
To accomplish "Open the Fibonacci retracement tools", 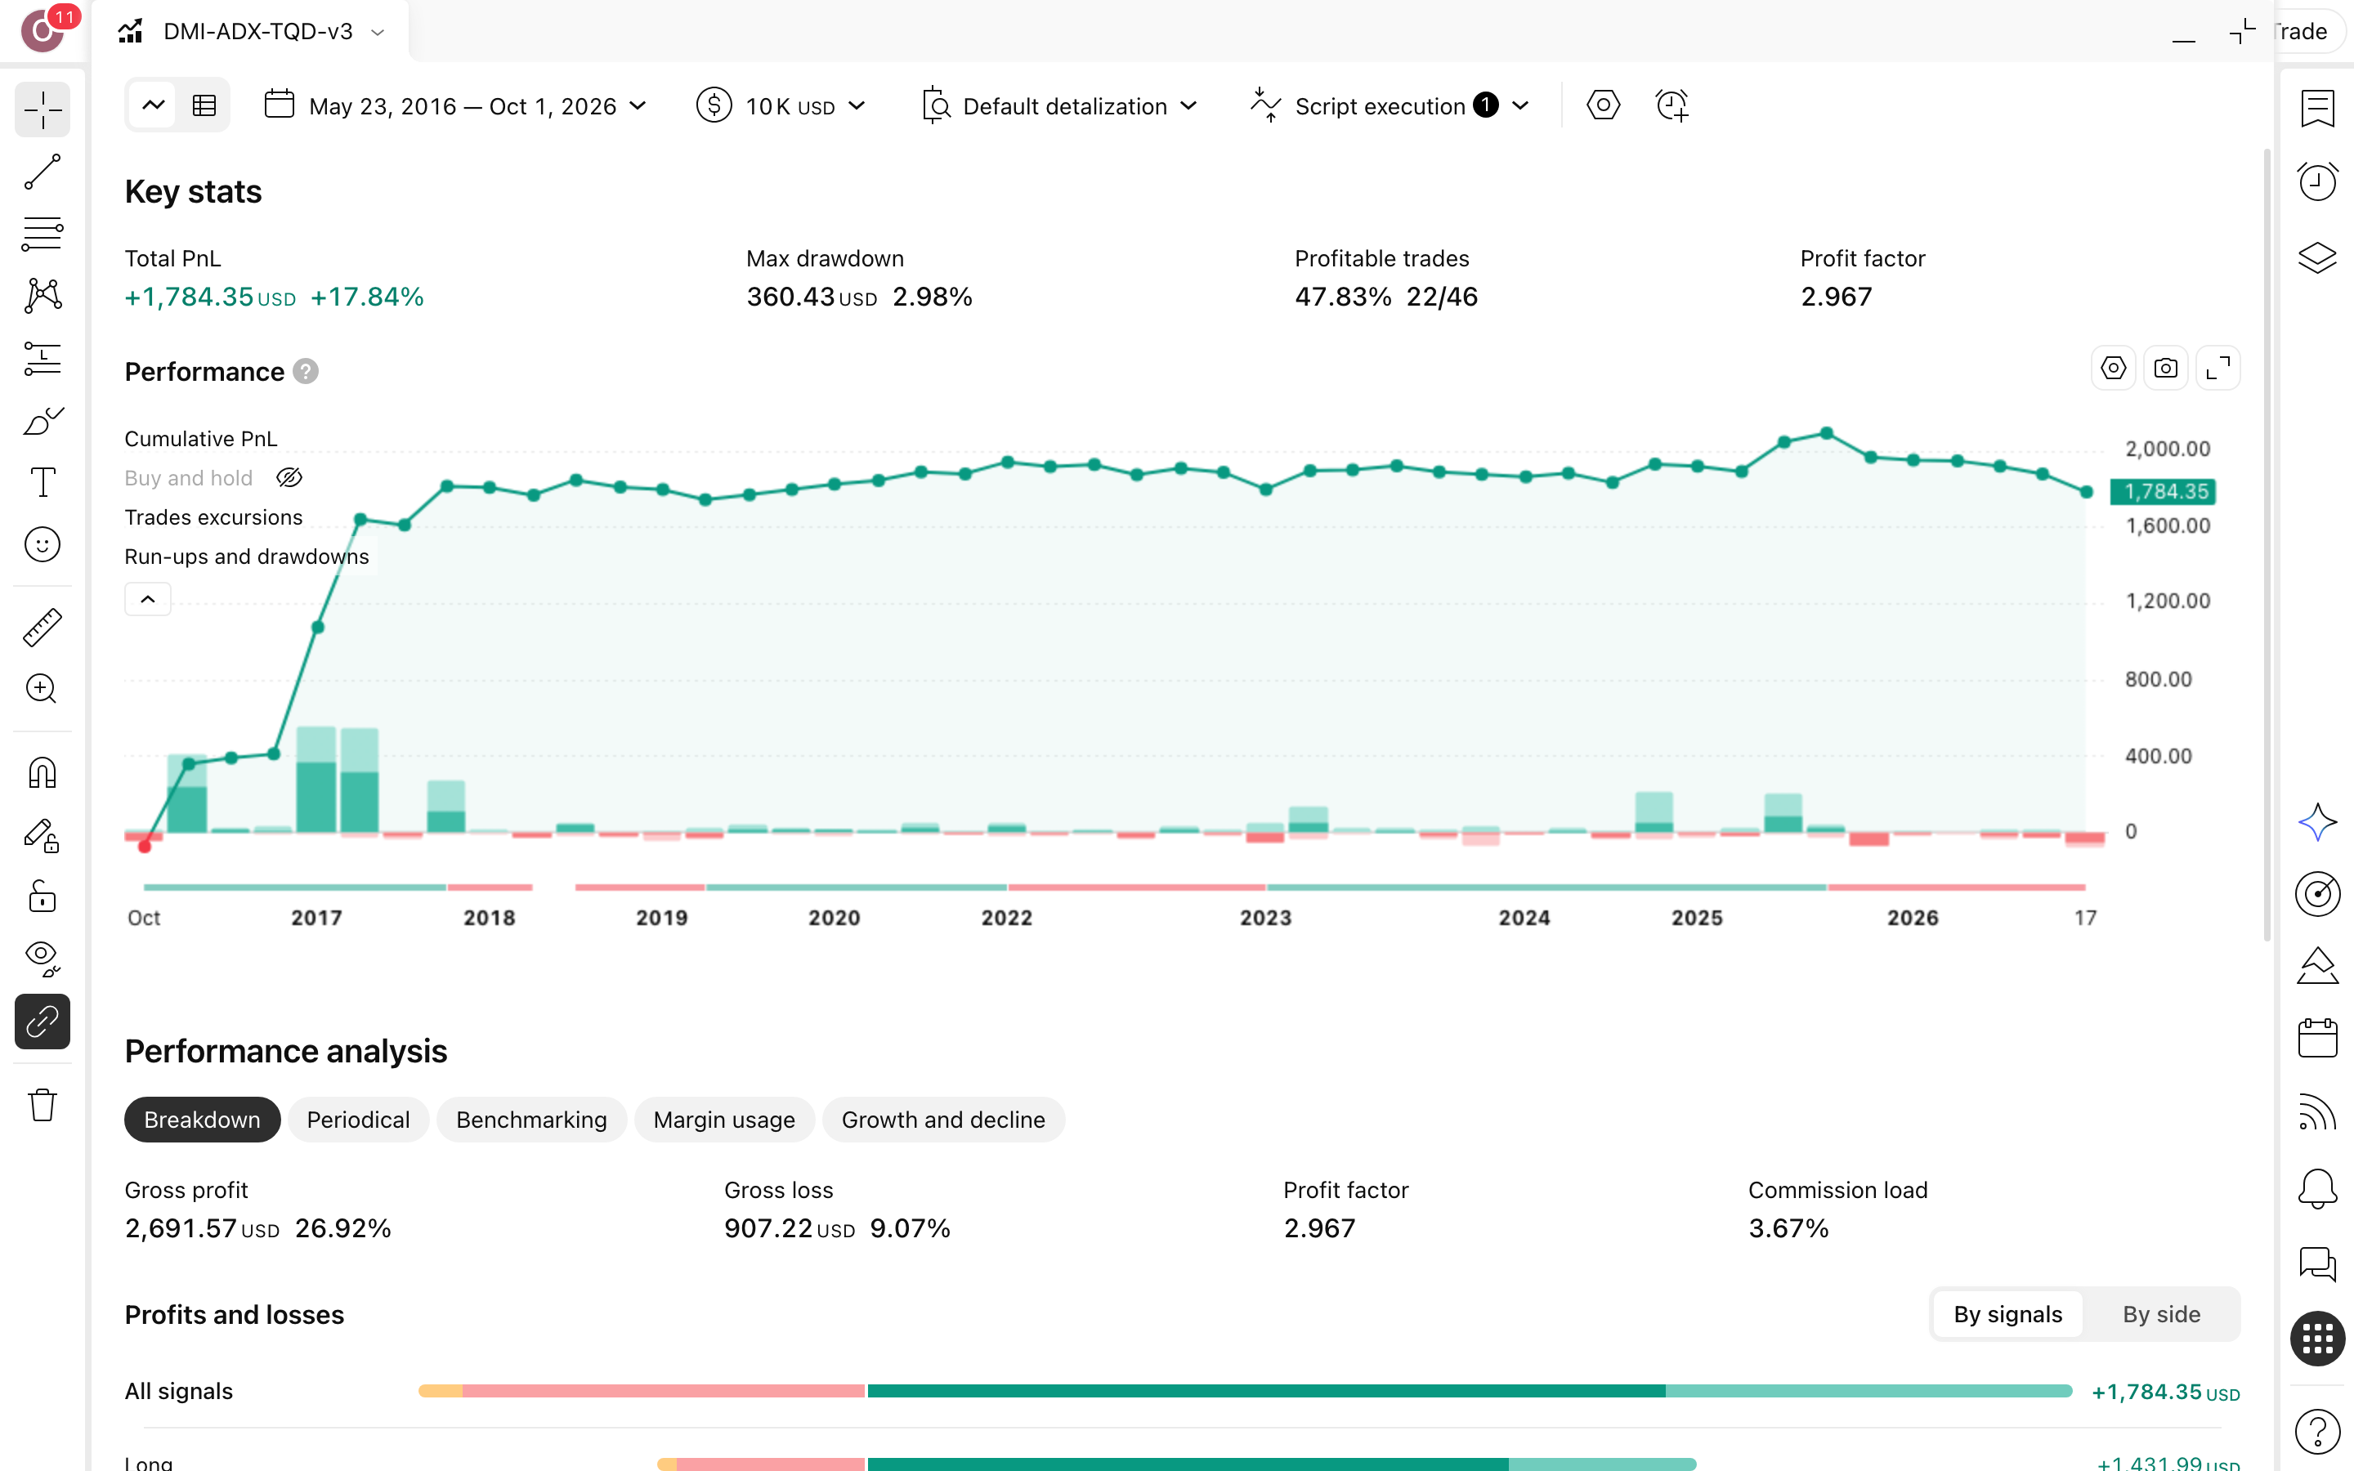I will coord(43,234).
